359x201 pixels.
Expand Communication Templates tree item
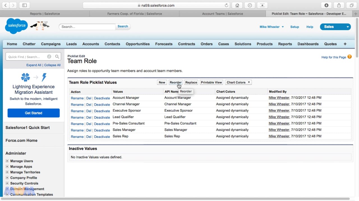click(x=7, y=194)
